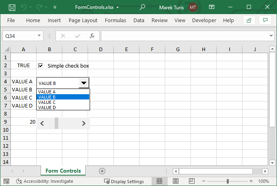277x186 pixels.
Task: Select Normal view icon in status bar
Action: click(159, 181)
